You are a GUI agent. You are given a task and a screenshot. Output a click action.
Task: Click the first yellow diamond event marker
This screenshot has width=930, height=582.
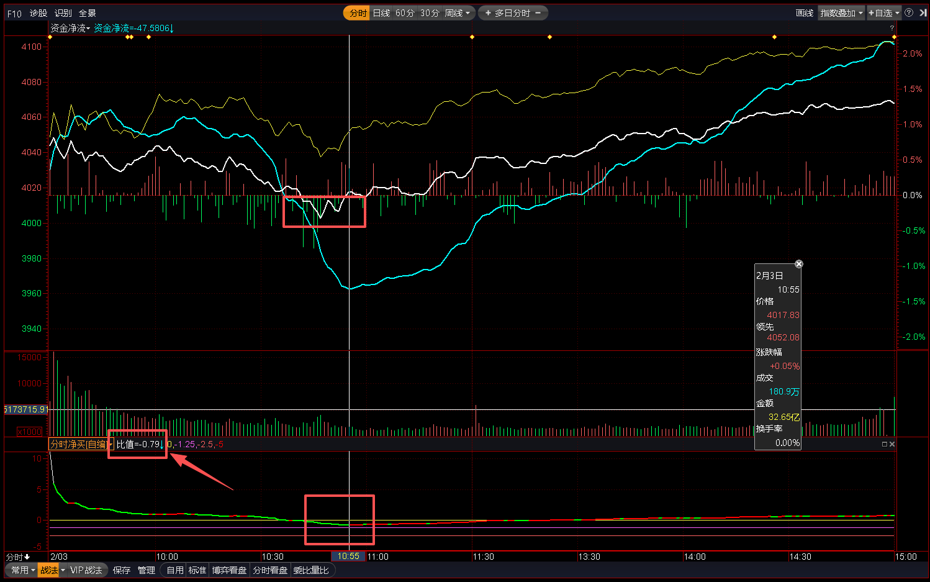tap(50, 37)
